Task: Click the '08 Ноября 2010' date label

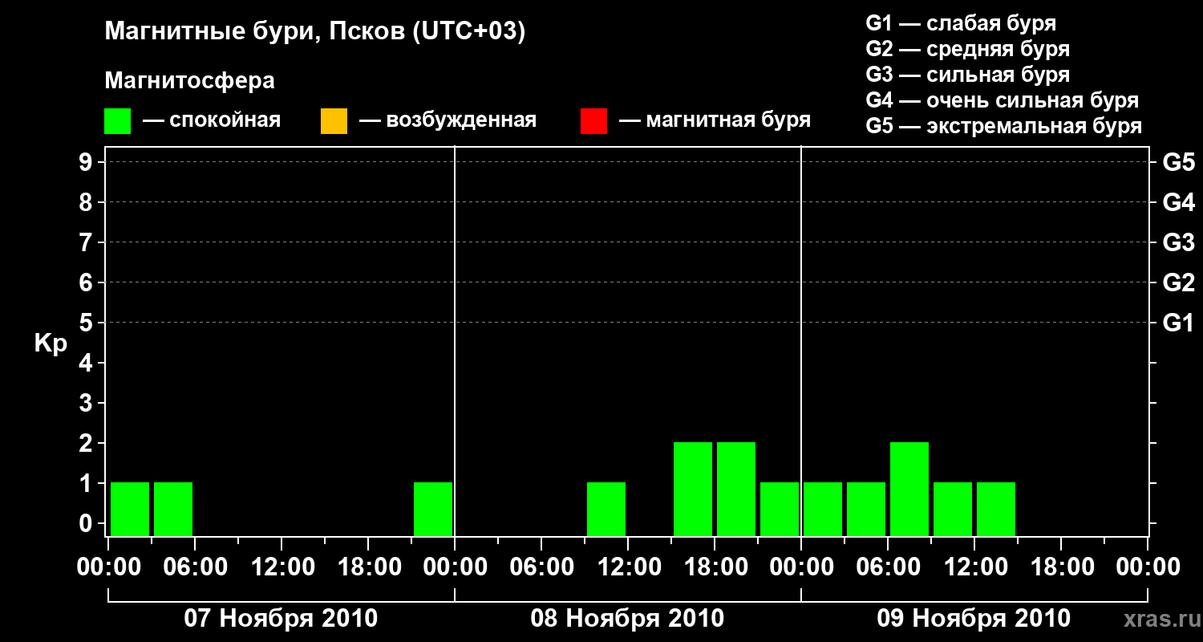Action: (627, 619)
